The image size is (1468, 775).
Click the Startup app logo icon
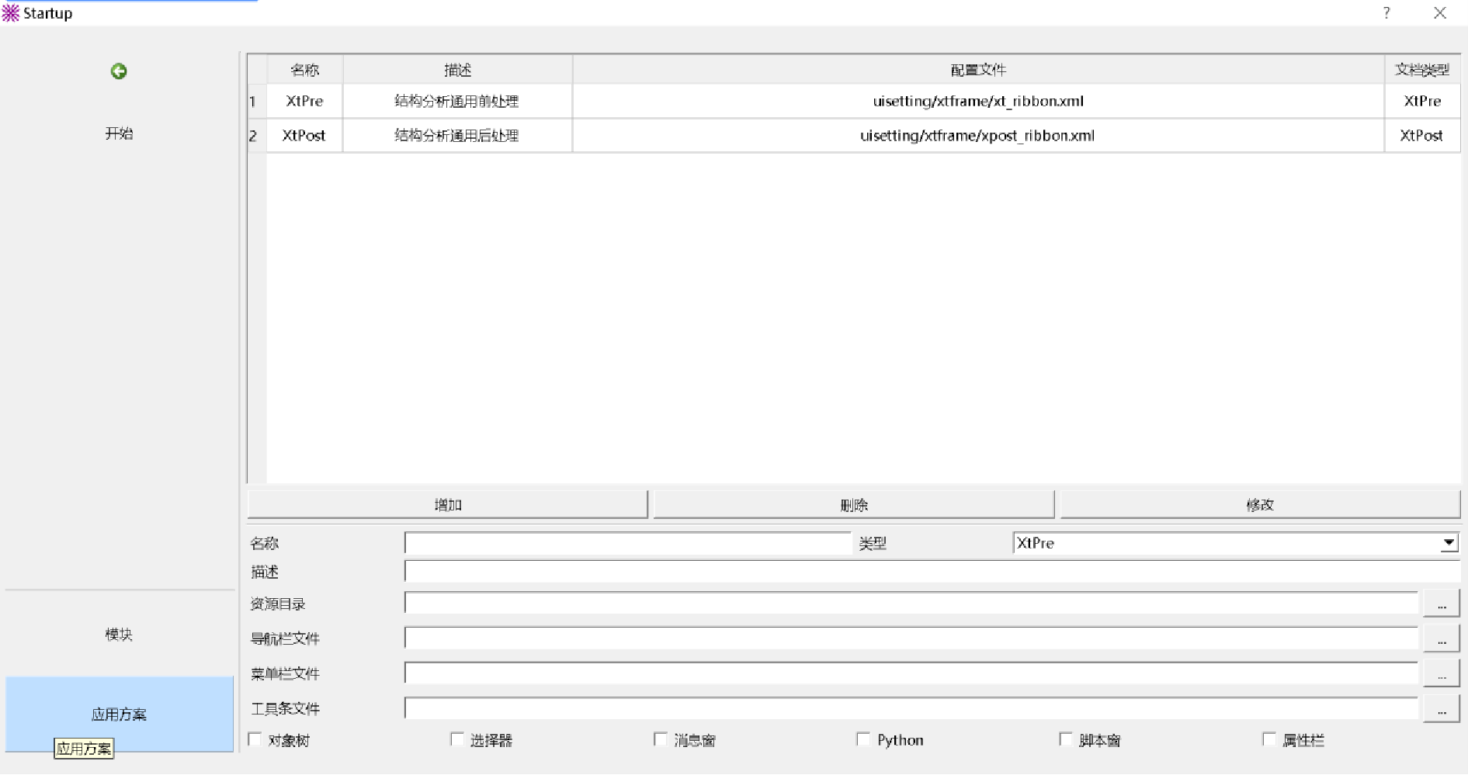[11, 13]
